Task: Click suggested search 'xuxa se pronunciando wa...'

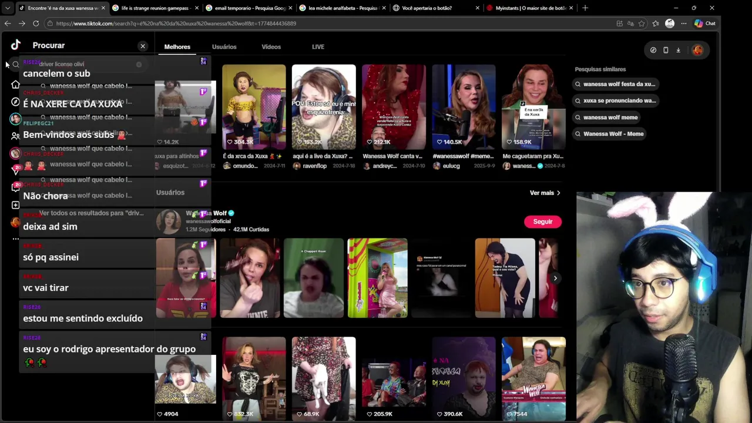Action: point(615,100)
